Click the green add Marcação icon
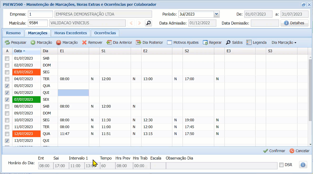 [33, 42]
